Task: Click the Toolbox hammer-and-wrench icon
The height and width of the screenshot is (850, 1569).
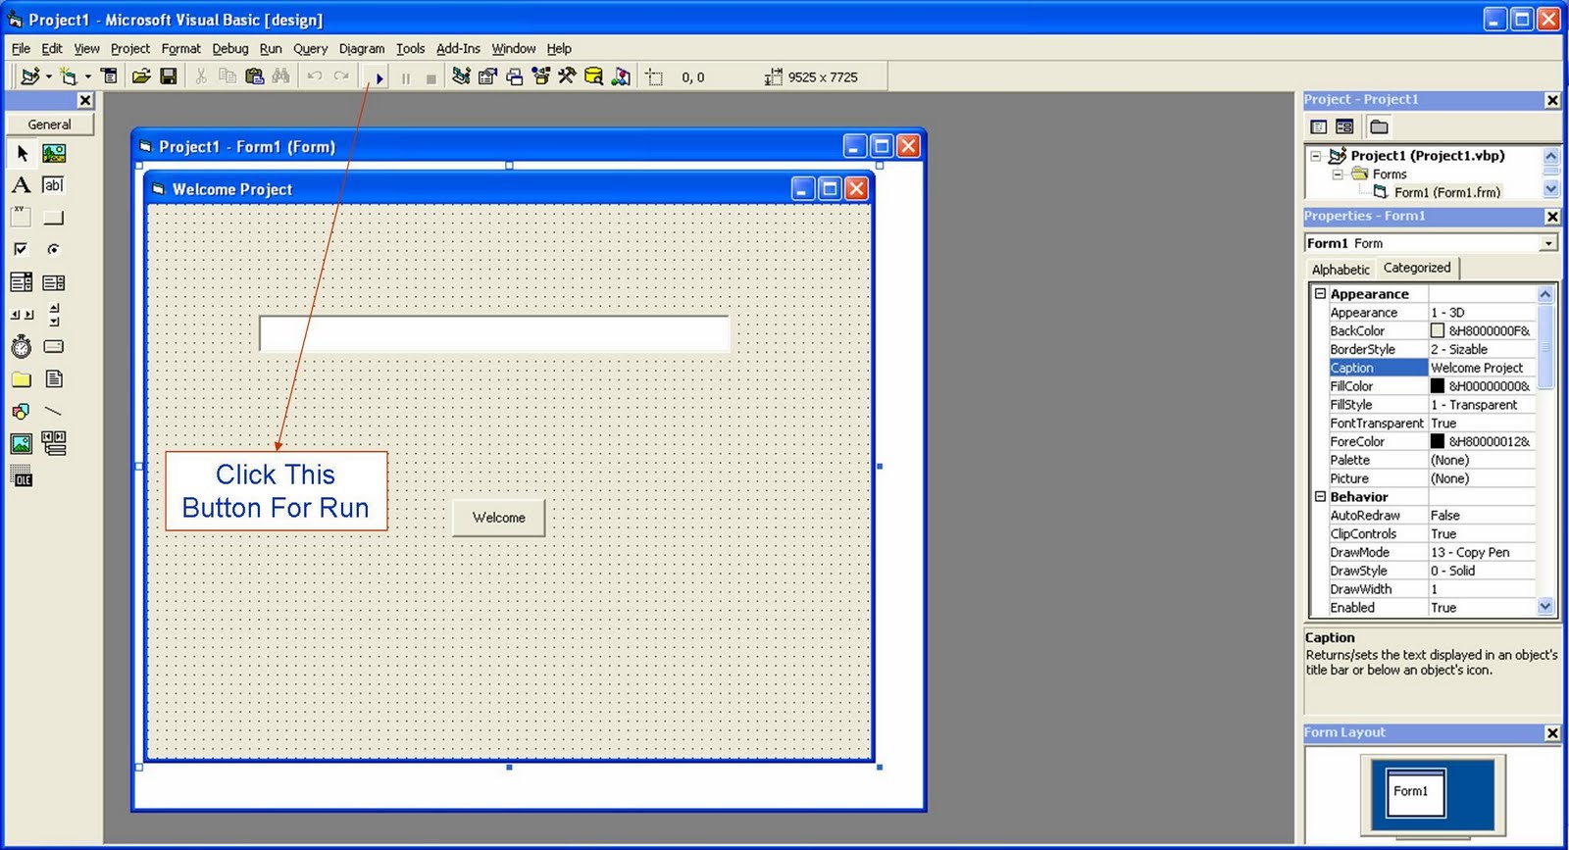Action: click(567, 76)
